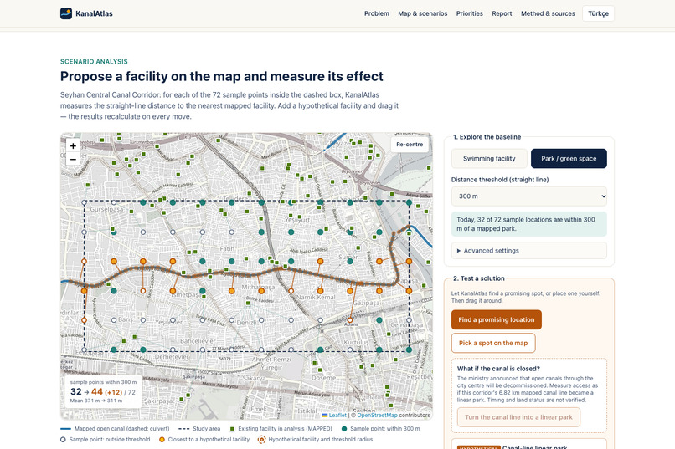Viewport: 675px width, 449px height.
Task: Switch language to Türkçe
Action: click(599, 13)
